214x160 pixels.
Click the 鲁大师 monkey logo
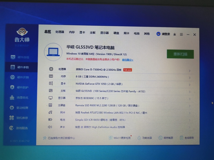pyautogui.click(x=22, y=32)
